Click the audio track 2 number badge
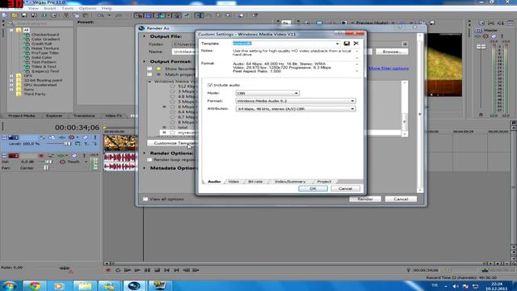Image resolution: width=517 pixels, height=291 pixels. [13, 155]
